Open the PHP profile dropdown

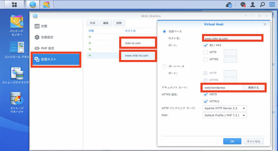(x=225, y=115)
